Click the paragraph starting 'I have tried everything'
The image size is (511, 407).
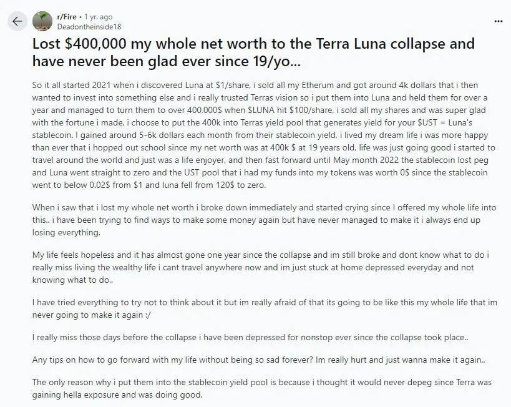[x=265, y=308]
